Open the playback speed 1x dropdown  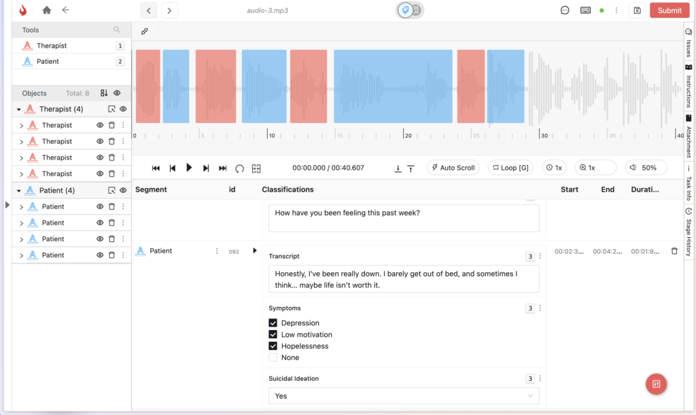click(554, 168)
